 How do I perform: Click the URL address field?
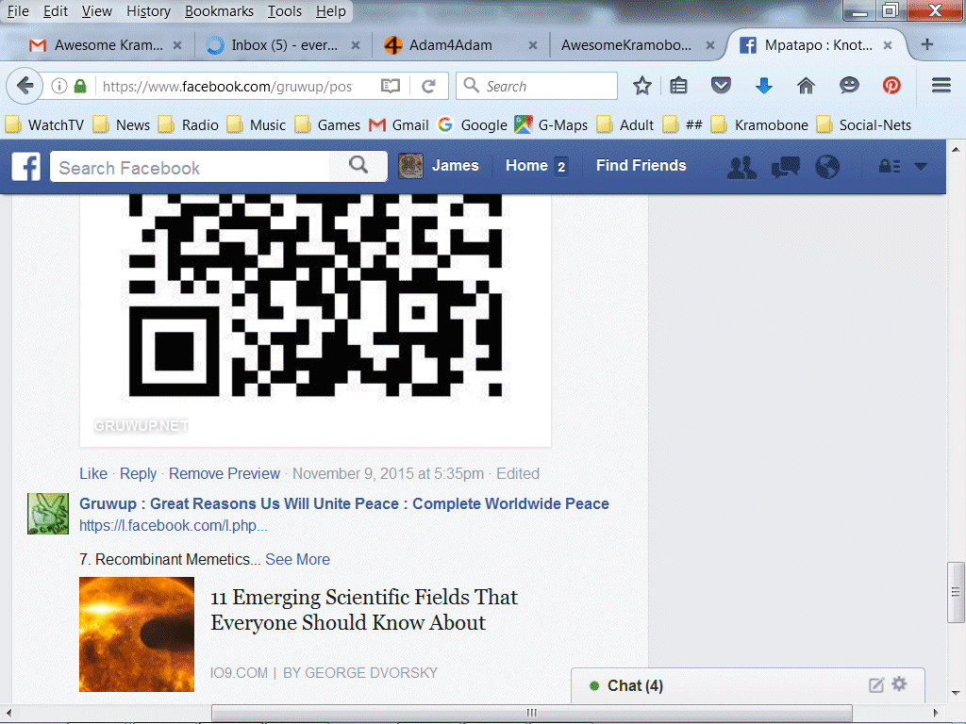tap(227, 86)
